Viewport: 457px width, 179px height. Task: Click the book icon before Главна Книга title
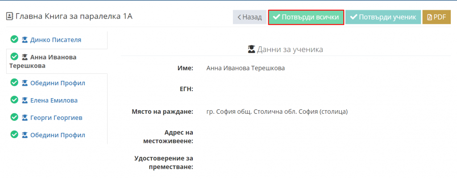(10, 16)
